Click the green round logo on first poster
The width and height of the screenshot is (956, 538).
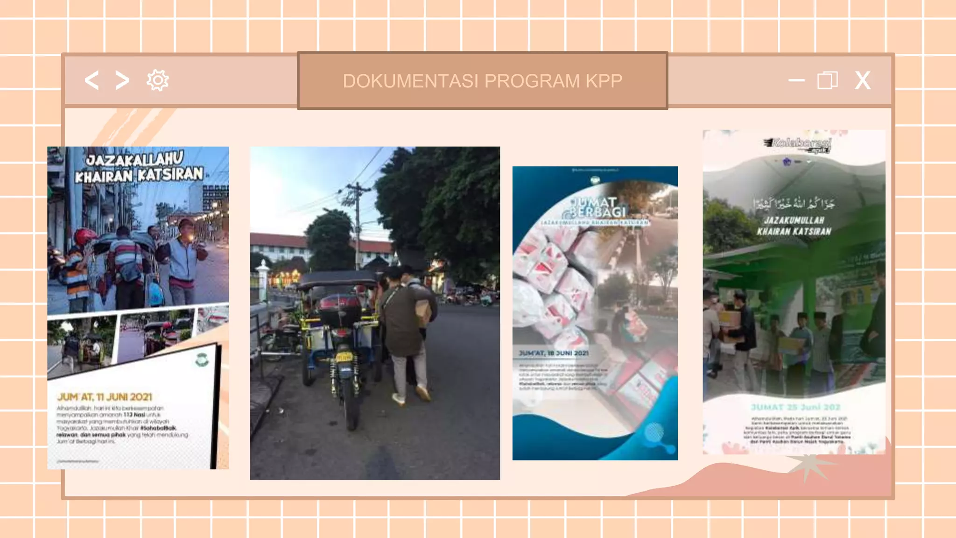(x=202, y=360)
